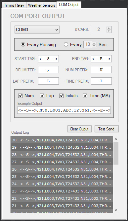Click the Example Output text box
The width and height of the screenshot is (128, 221).
(x=64, y=110)
